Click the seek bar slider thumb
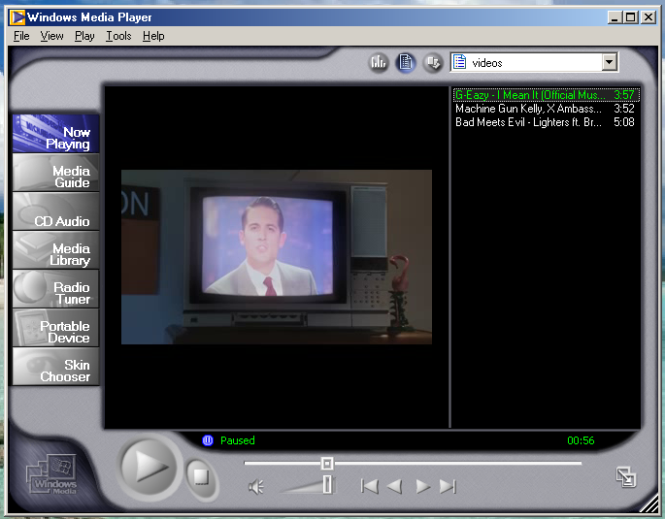665x519 pixels. pyautogui.click(x=327, y=464)
